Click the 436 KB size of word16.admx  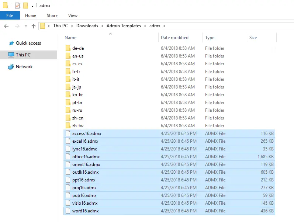click(267, 211)
